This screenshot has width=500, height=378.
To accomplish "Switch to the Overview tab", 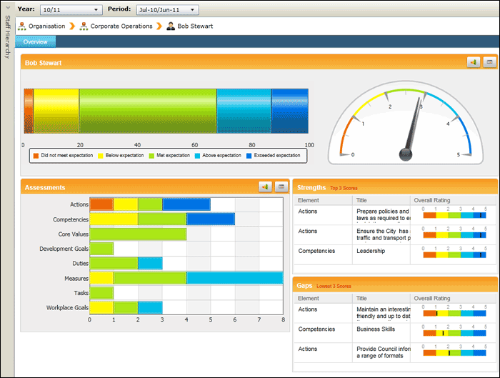I will pos(35,42).
